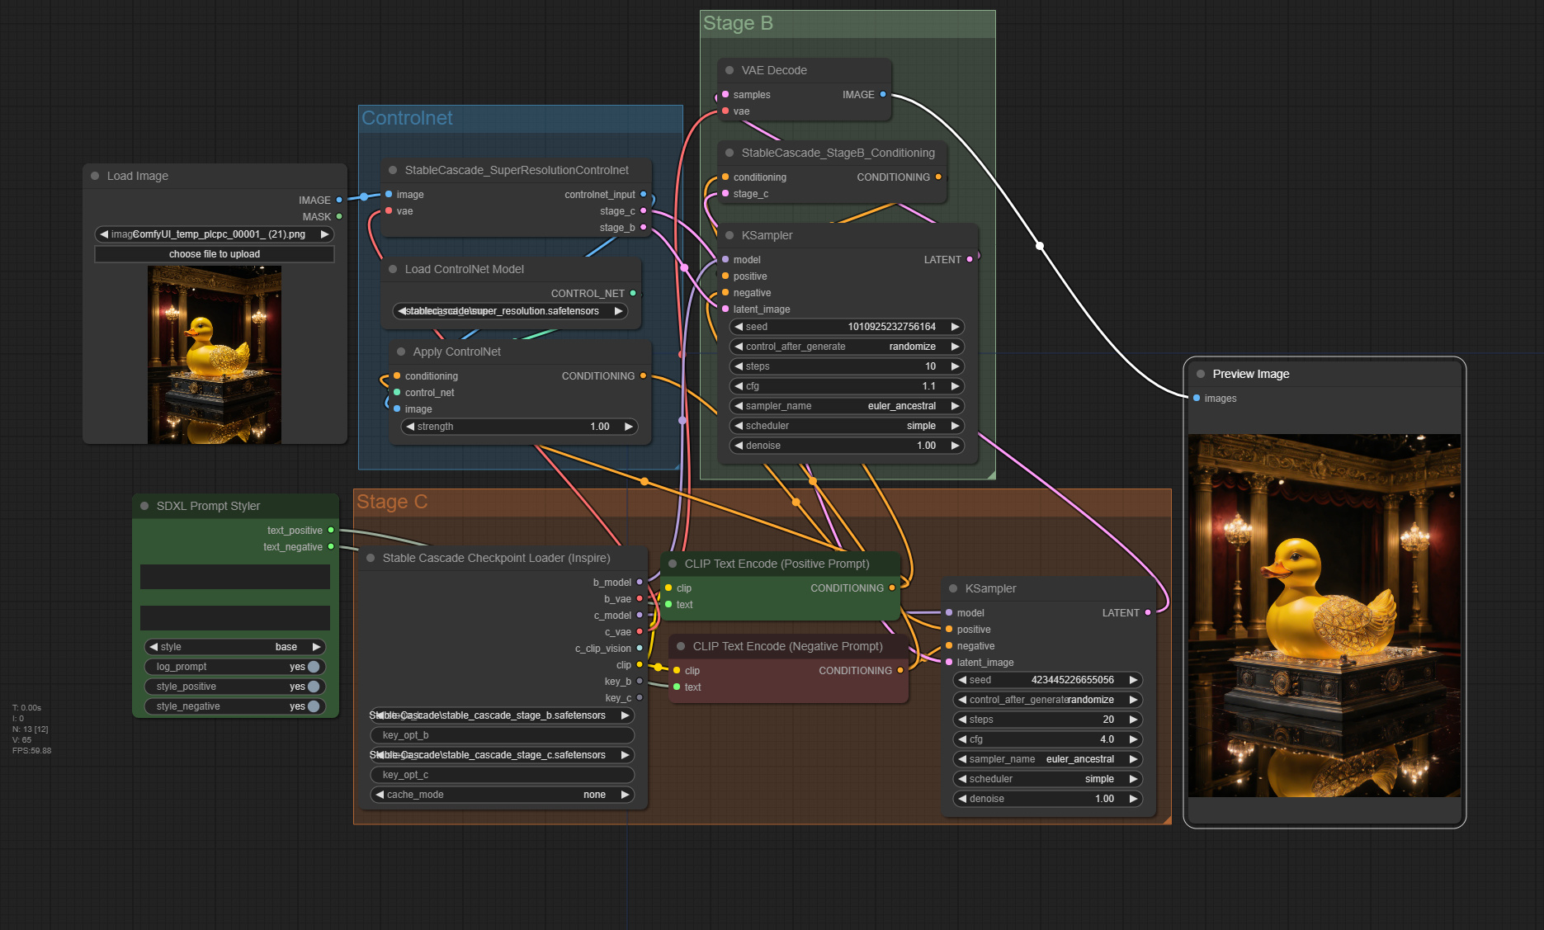Select the Stage B group title
Screen dimensions: 1544x930
click(738, 23)
